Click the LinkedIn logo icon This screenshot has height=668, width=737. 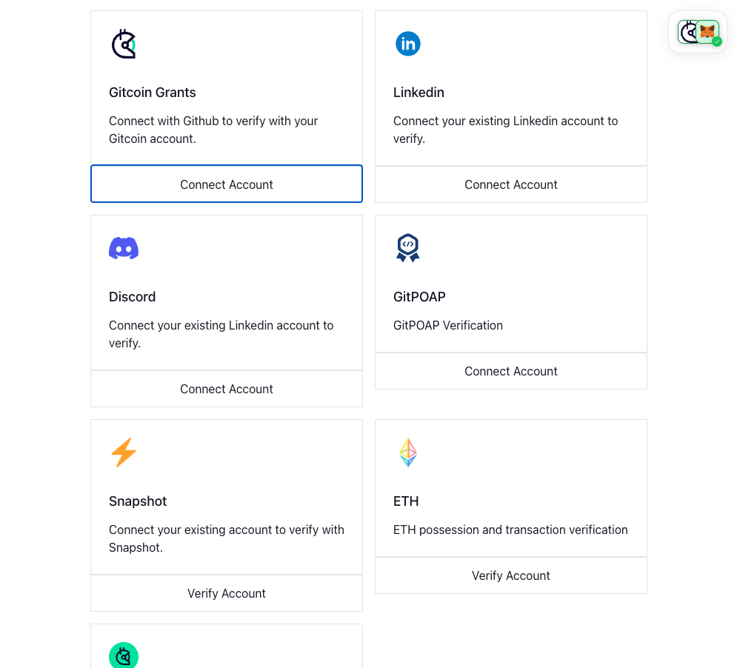(x=408, y=44)
